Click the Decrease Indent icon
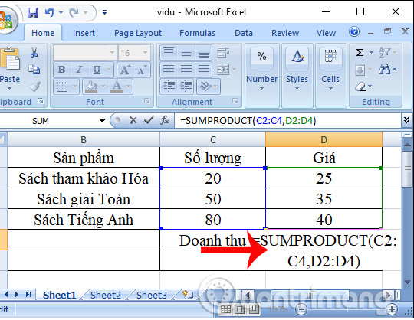Viewport: 414px width, 320px height. pos(169,87)
